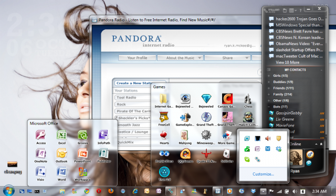
Task: Open Halo Combat game in Games flyout
Action: tap(248, 119)
